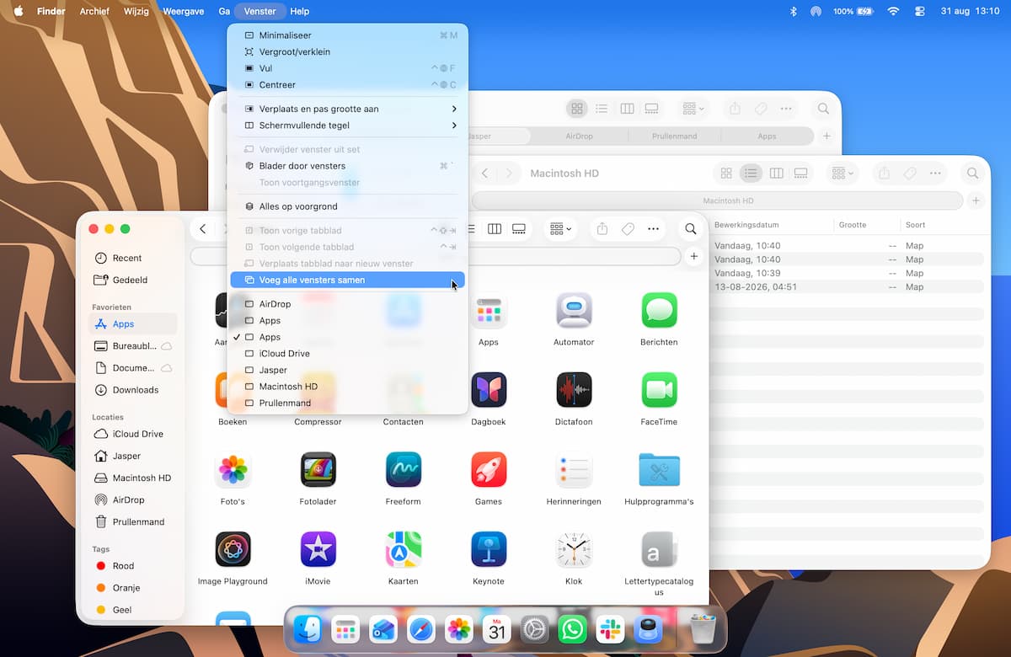Open the Foto's app icon
The height and width of the screenshot is (657, 1011).
233,470
